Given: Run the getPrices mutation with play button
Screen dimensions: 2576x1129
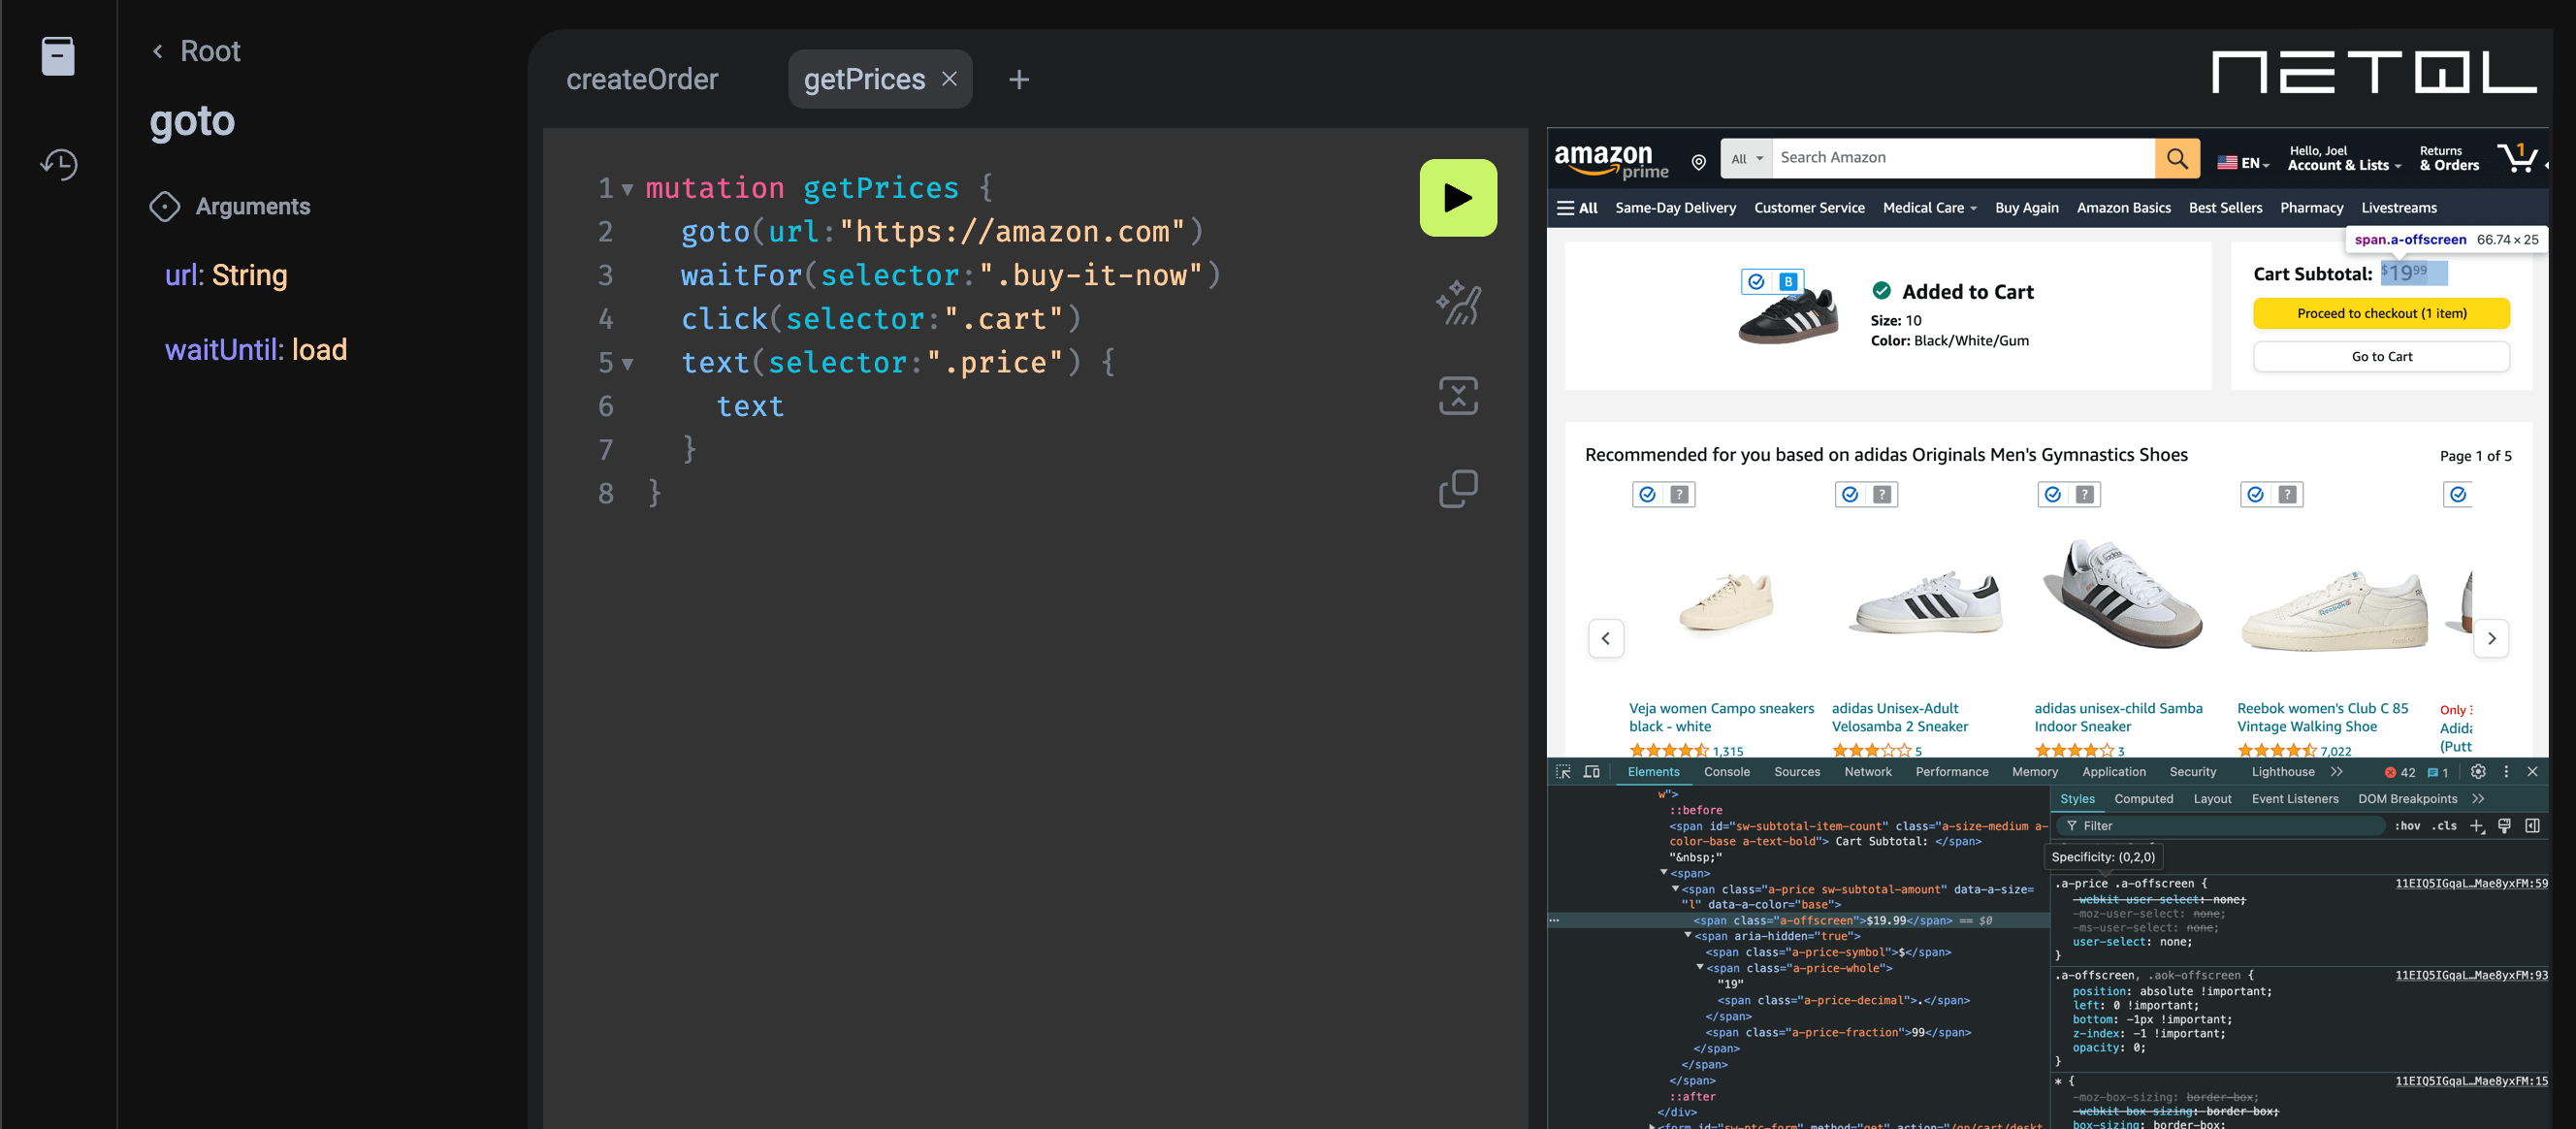Looking at the screenshot, I should click(1457, 198).
